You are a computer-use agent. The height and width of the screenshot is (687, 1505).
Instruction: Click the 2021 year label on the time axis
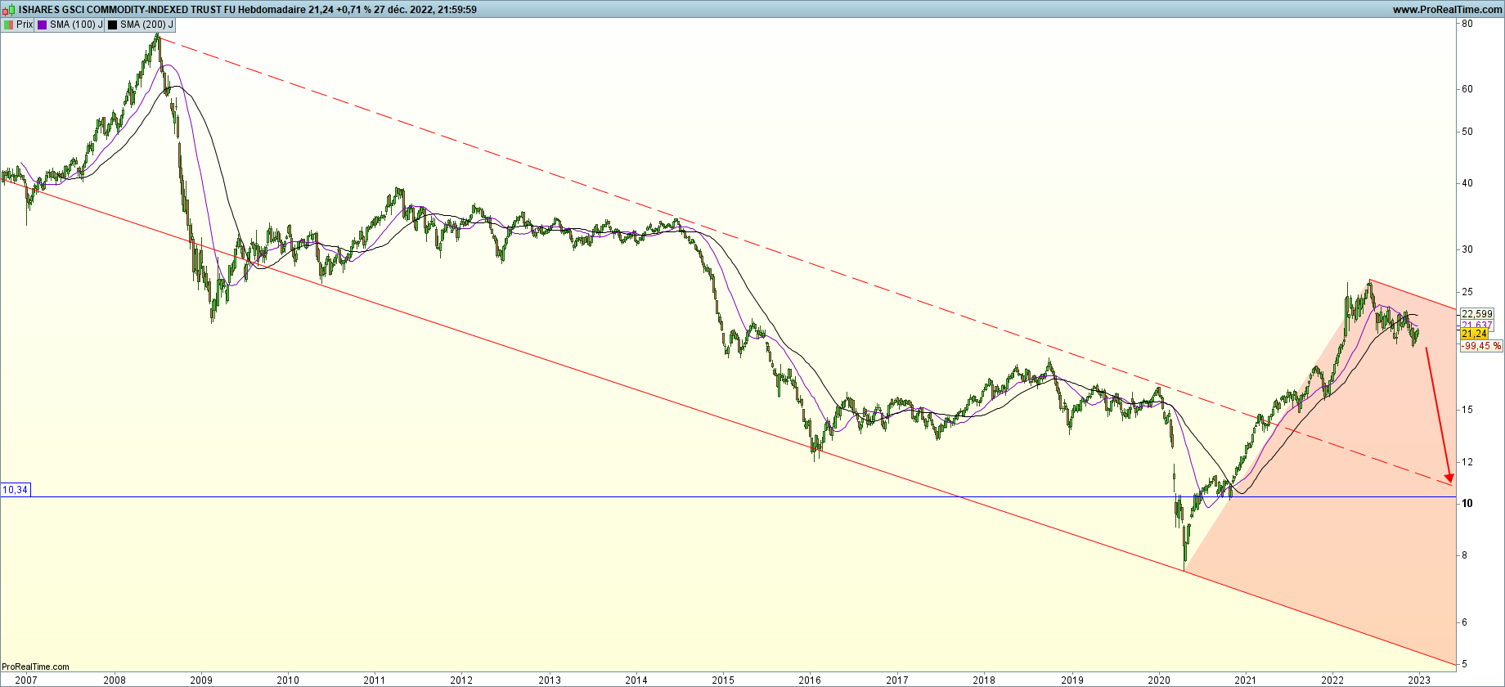coord(1246,680)
